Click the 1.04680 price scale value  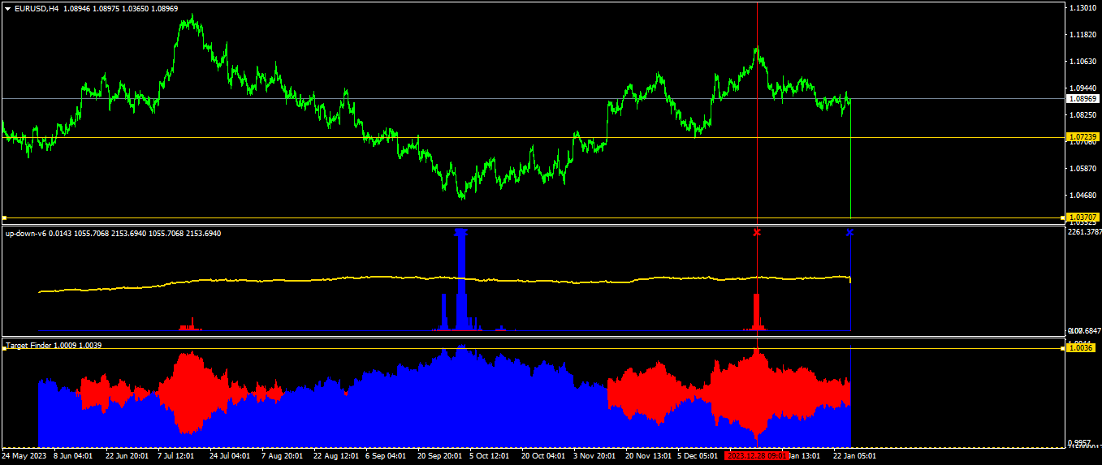click(1083, 195)
